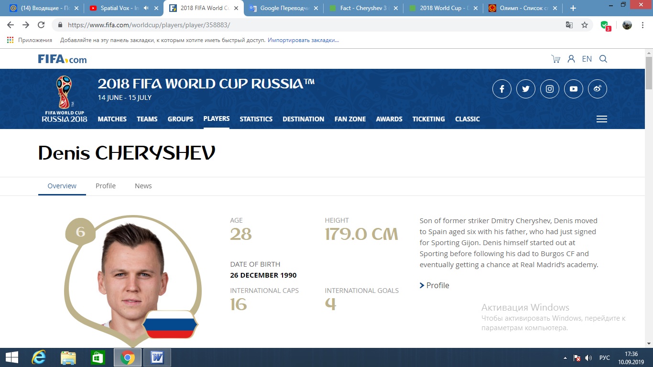Follow the Profile link under the biography

(x=435, y=285)
